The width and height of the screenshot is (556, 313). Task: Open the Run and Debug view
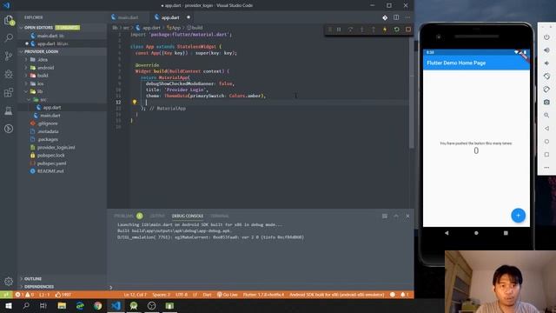point(9,74)
